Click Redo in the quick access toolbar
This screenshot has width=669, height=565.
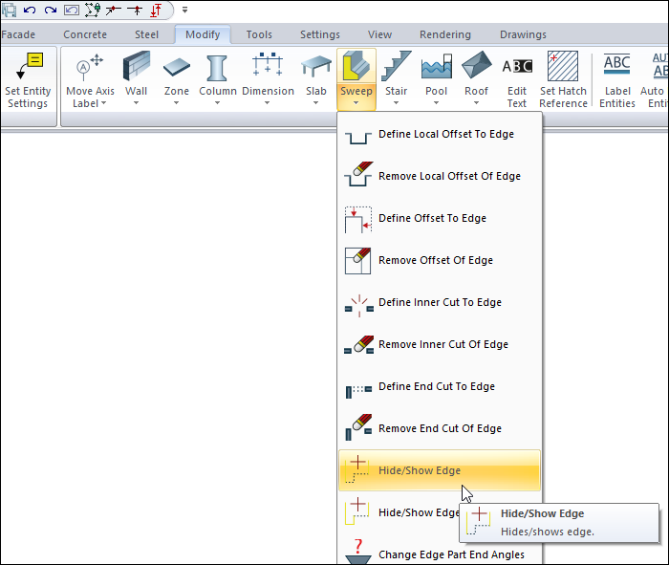point(50,10)
